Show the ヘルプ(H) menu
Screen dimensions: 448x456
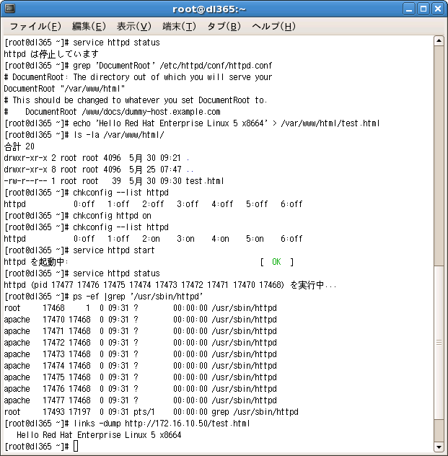[273, 27]
